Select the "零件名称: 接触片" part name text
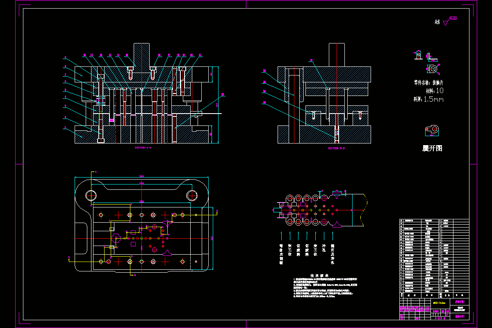 click(429, 82)
